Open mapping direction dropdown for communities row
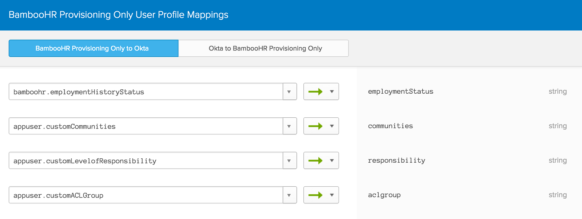 (x=332, y=126)
